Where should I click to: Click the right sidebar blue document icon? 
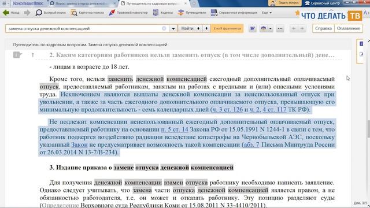[x=361, y=44]
